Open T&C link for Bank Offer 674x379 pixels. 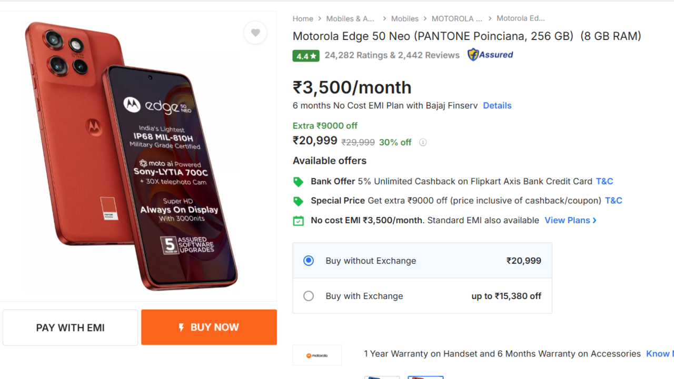point(604,181)
